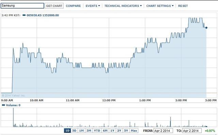
Task: Click the TO date field
Action: (x=192, y=131)
